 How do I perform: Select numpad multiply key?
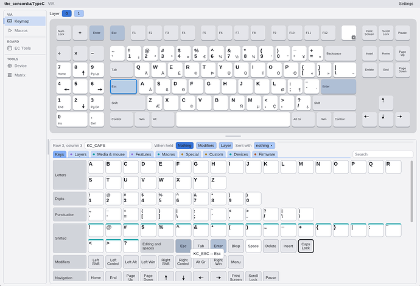pyautogui.click(x=80, y=53)
